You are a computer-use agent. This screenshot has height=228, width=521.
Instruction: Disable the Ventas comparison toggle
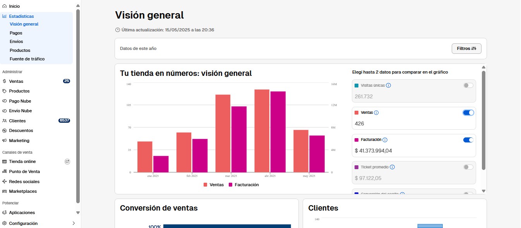tap(468, 112)
